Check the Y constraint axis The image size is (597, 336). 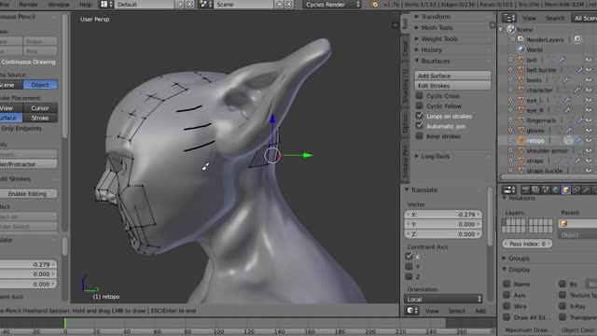point(409,266)
